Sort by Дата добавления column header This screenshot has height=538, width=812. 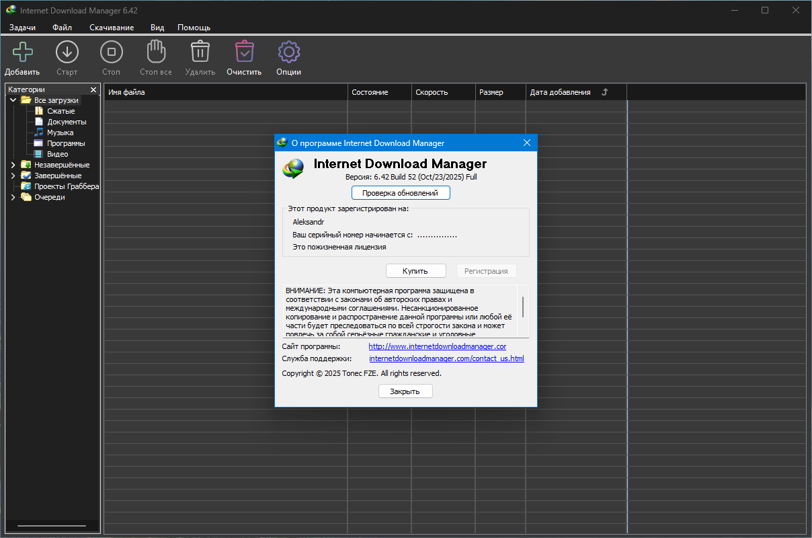click(560, 92)
